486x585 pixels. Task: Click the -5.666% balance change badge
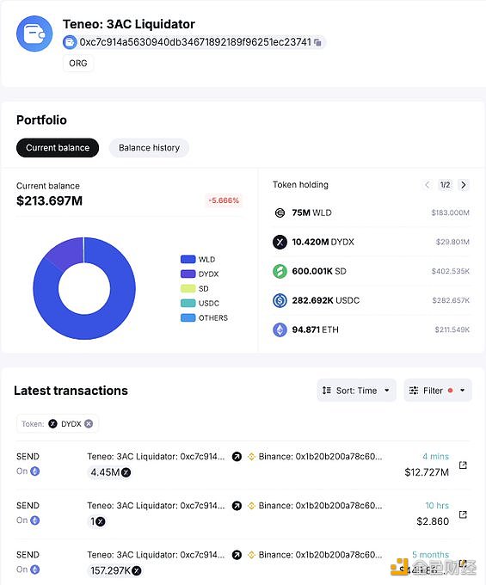click(224, 200)
